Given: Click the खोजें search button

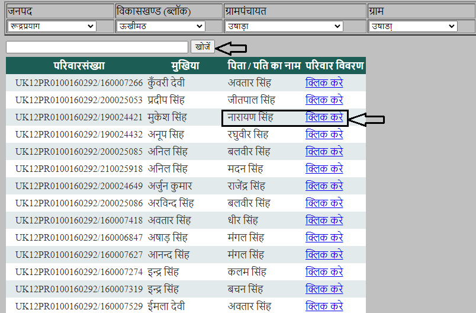Looking at the screenshot, I should click(x=202, y=46).
